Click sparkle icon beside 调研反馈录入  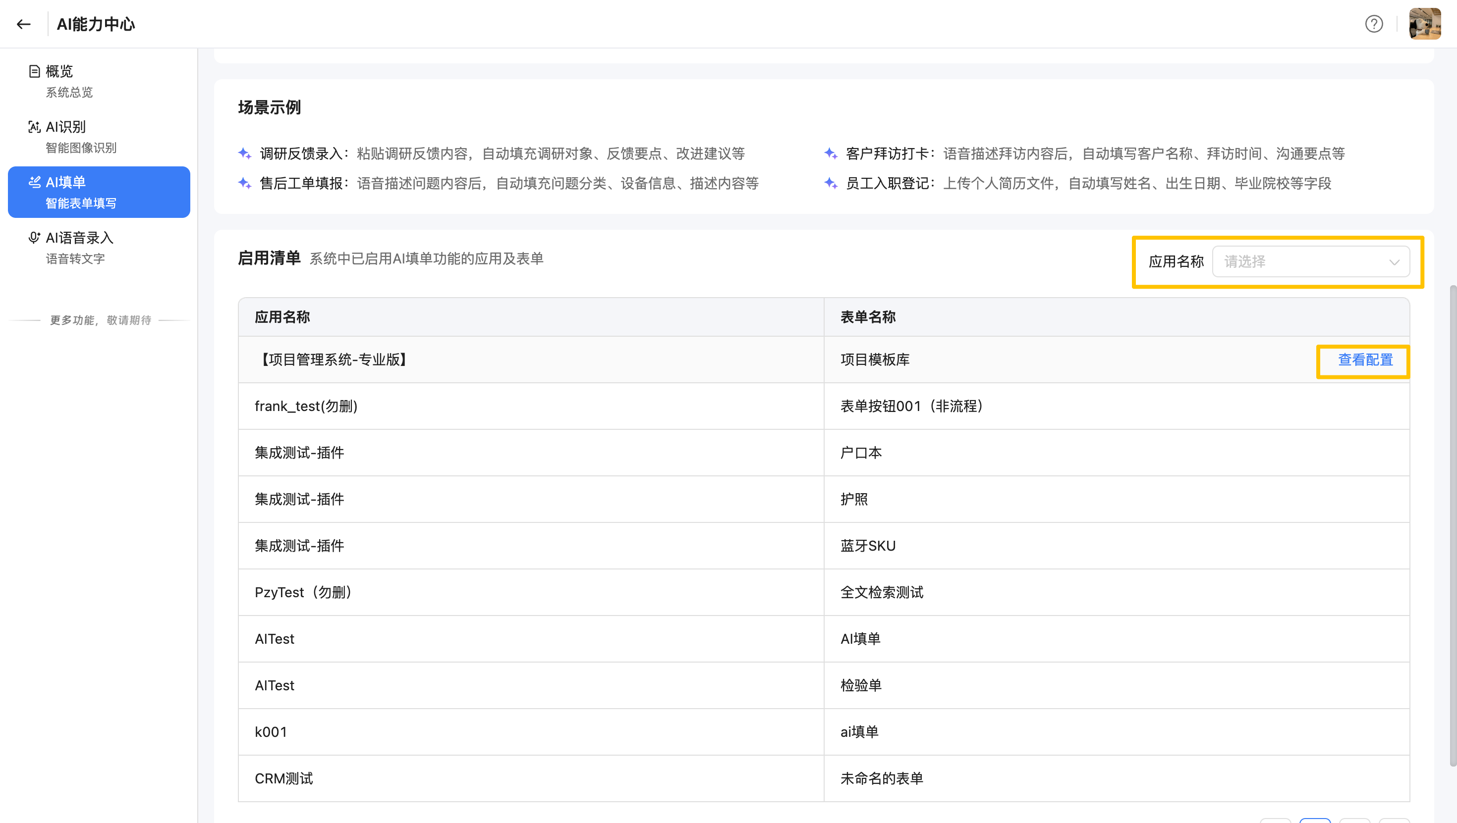pos(244,153)
